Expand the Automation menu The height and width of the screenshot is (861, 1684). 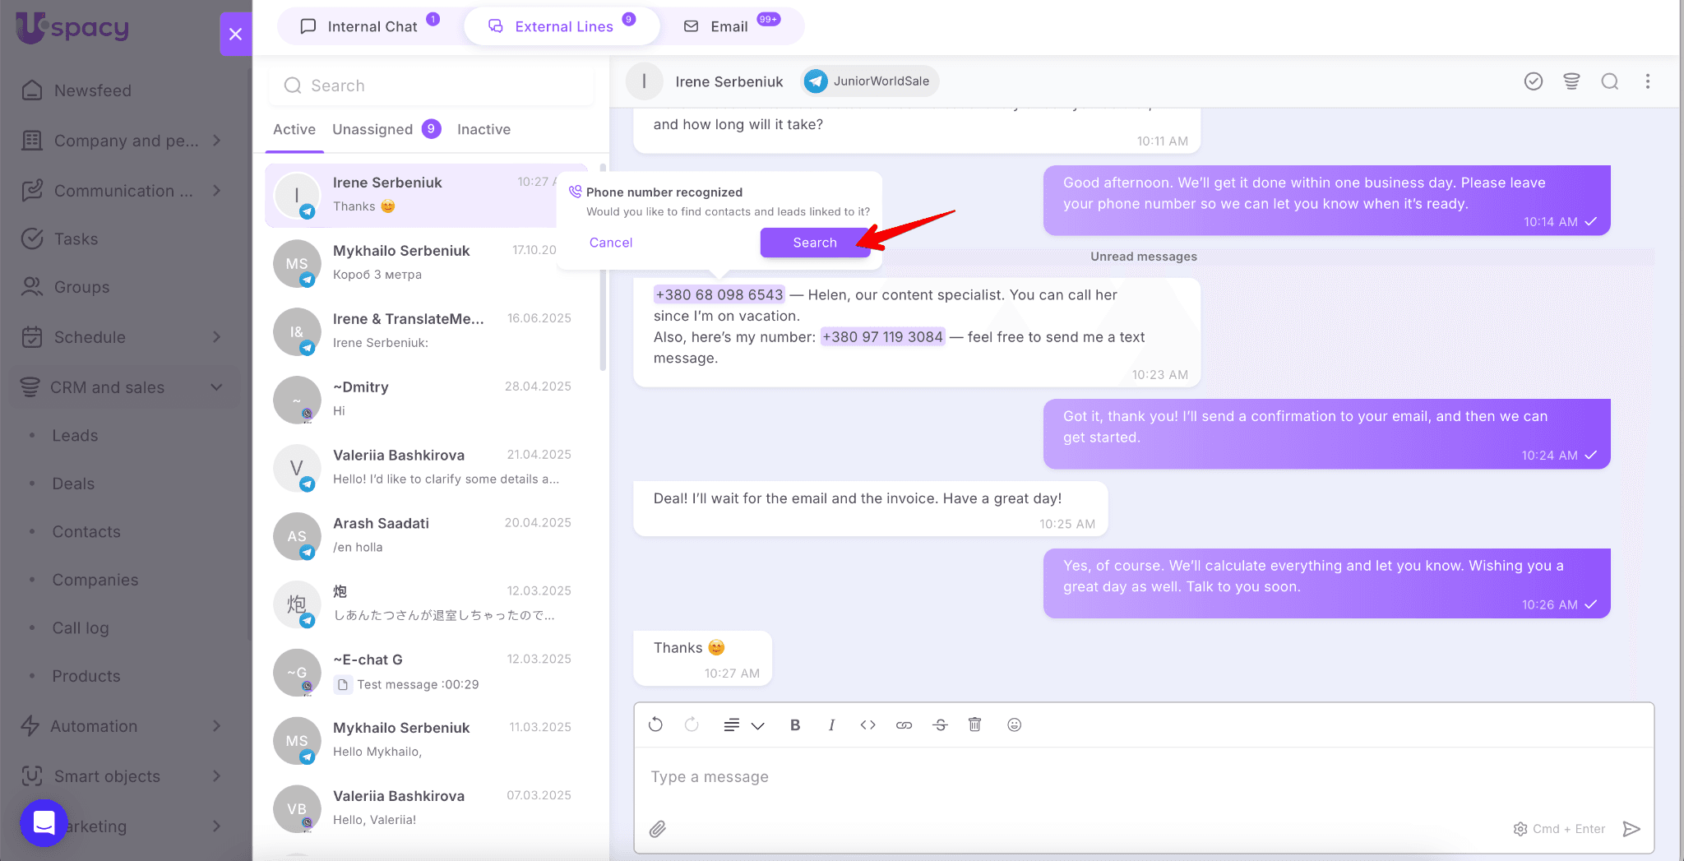(216, 726)
